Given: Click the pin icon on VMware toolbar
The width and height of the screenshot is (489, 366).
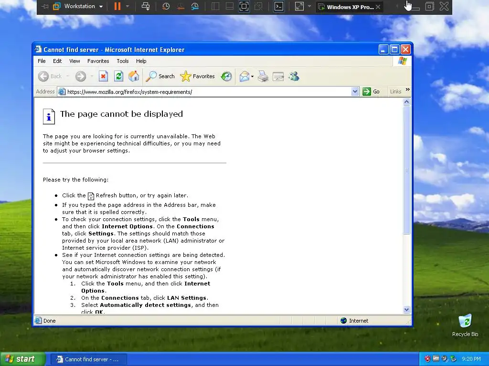Looking at the screenshot, I should 45,6.
